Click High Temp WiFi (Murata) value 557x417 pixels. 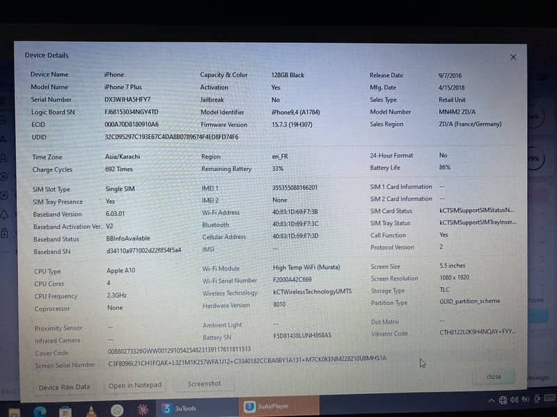pos(306,268)
